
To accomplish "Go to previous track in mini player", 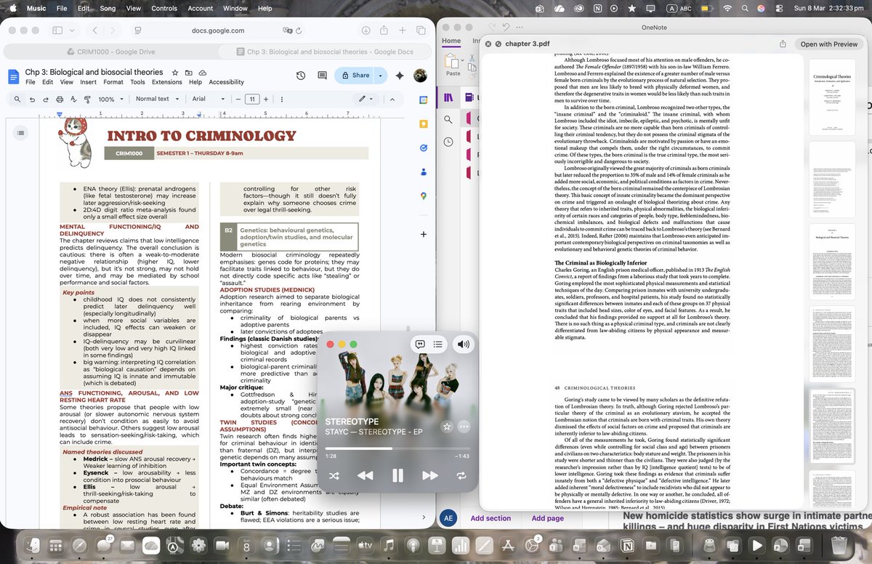I will (365, 475).
